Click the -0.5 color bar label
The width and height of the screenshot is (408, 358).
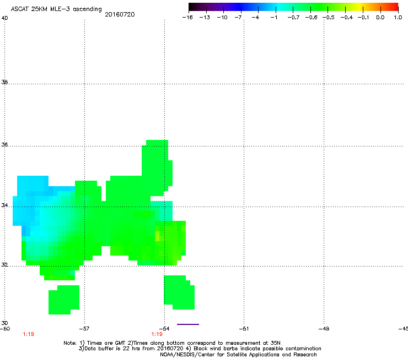pos(329,18)
